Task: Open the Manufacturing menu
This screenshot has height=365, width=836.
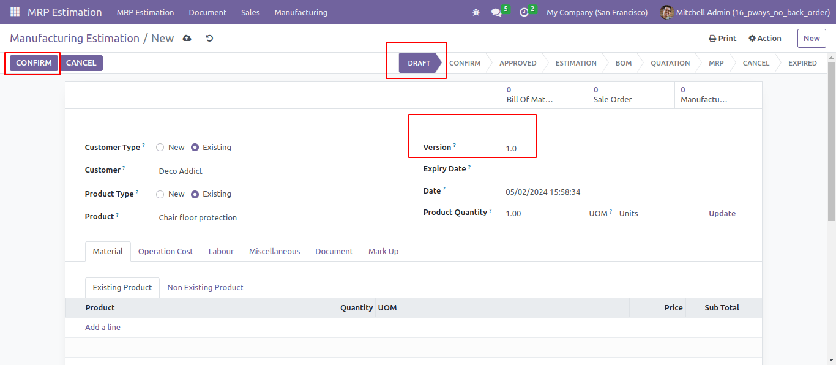Action: [300, 12]
